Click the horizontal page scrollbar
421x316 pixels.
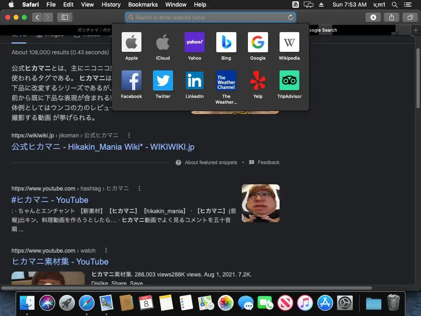pos(187,288)
